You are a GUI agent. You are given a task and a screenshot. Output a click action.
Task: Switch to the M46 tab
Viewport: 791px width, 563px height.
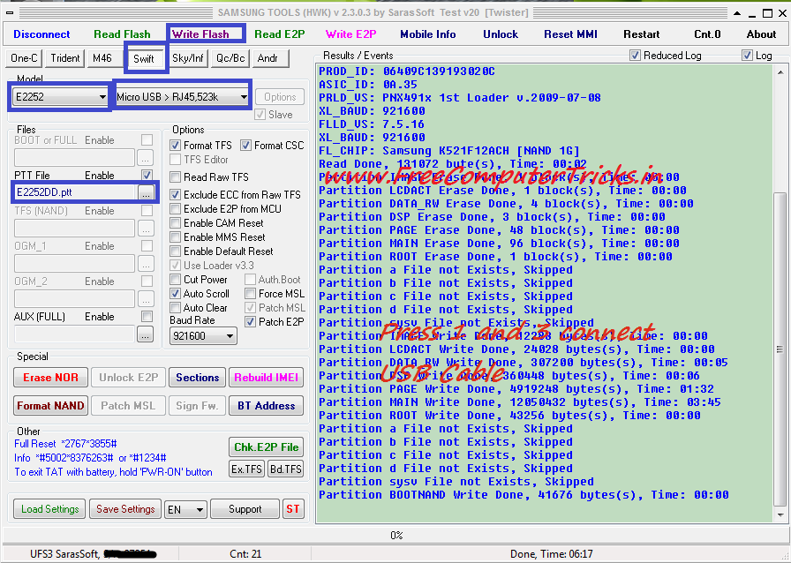point(102,58)
